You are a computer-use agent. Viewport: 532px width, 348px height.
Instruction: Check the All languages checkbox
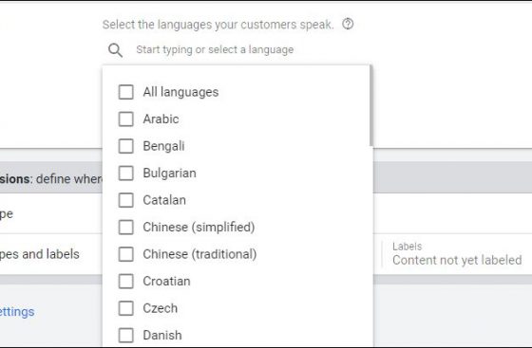click(125, 92)
